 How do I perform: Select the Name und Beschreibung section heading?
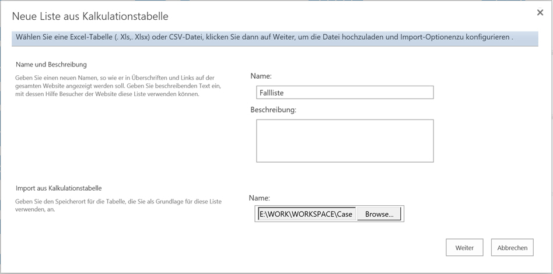(51, 65)
